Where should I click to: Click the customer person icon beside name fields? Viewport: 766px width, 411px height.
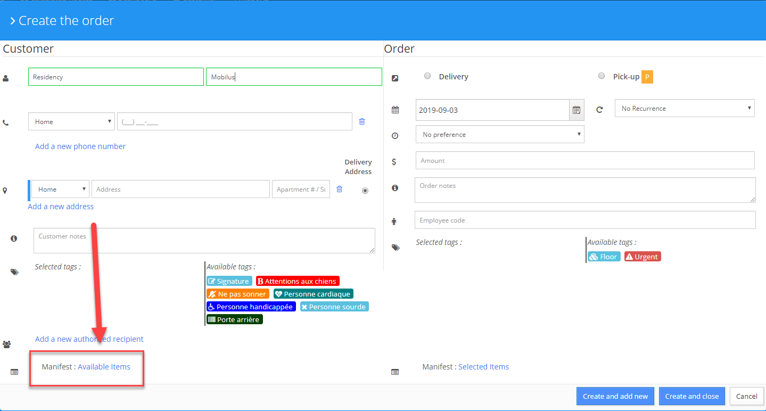point(6,78)
